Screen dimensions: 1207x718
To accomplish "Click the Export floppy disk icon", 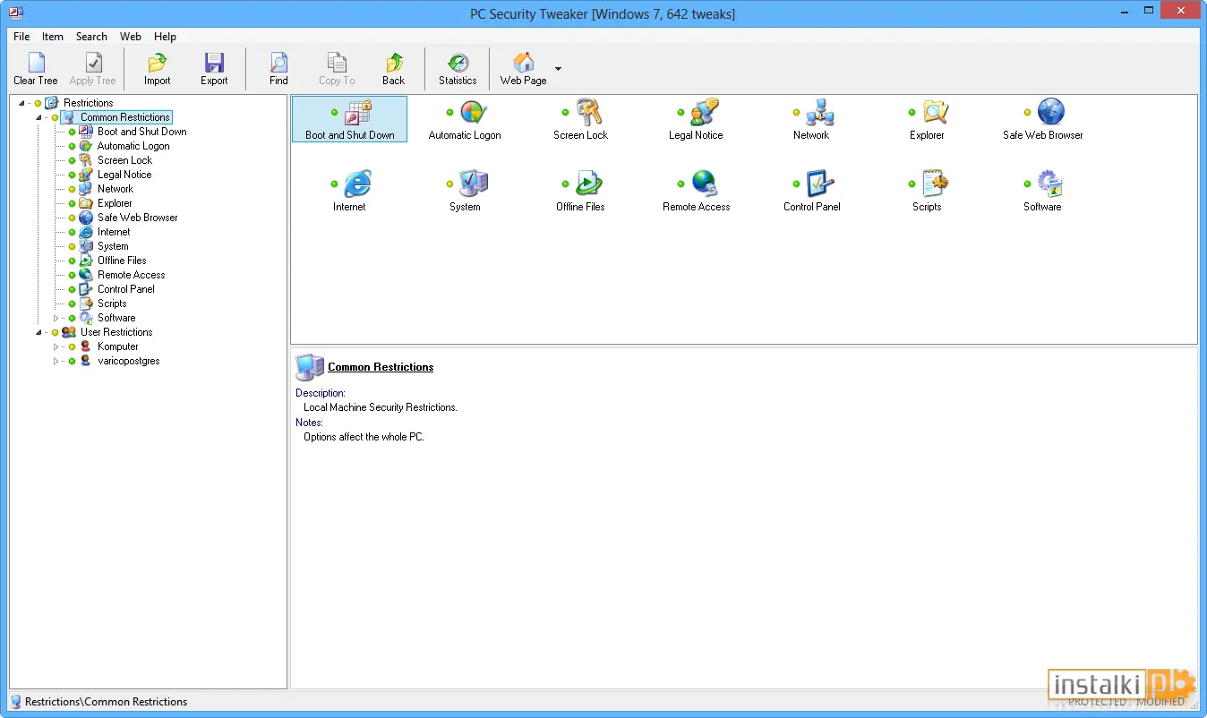I will pos(214,63).
